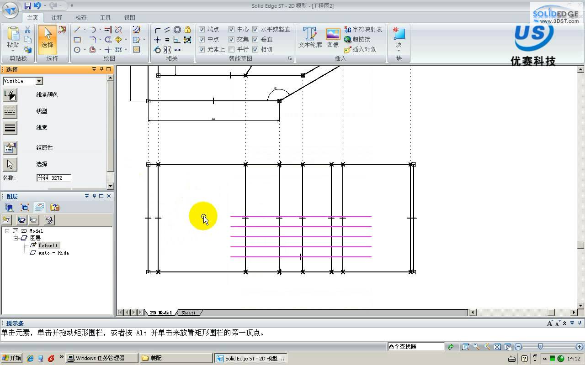This screenshot has width=585, height=365.
Task: Adjust the zoom slider in status bar
Action: click(541, 347)
